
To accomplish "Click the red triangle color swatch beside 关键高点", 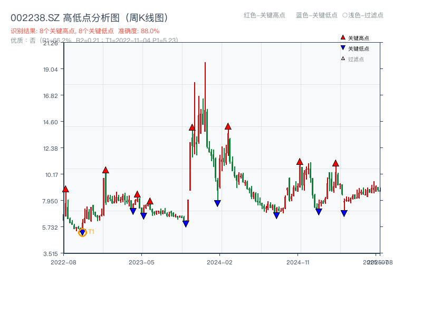I will click(x=342, y=37).
